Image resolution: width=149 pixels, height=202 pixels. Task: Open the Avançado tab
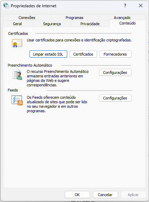(x=122, y=18)
